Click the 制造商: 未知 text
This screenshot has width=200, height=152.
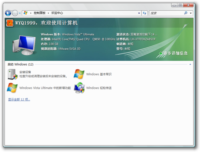pos(125,44)
